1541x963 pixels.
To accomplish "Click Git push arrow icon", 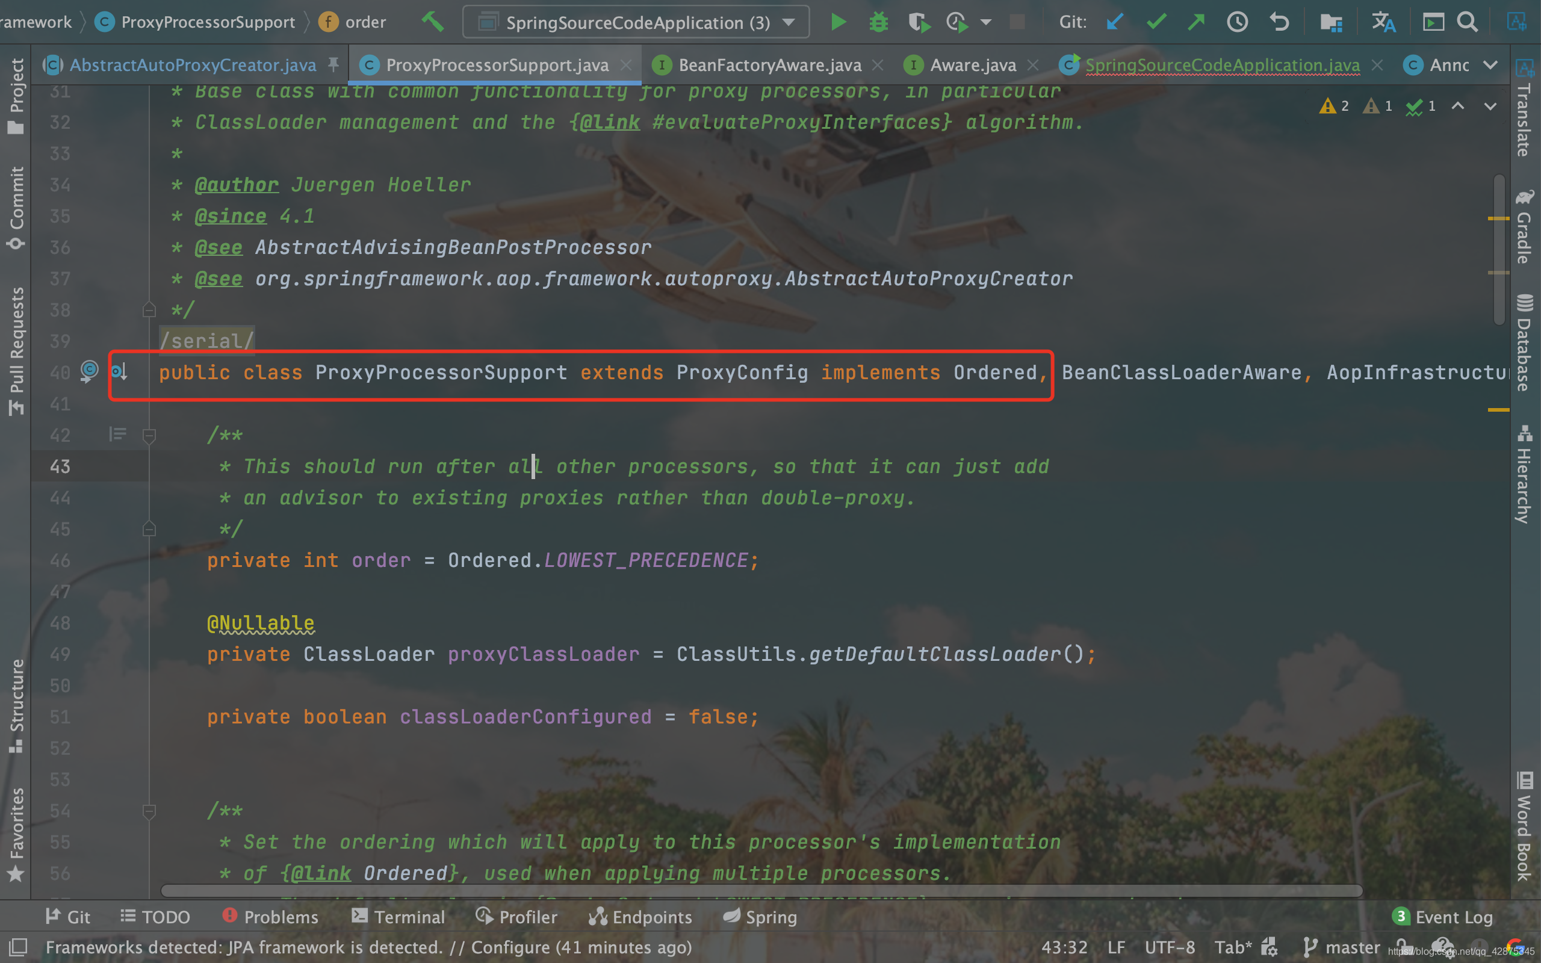I will point(1197,22).
